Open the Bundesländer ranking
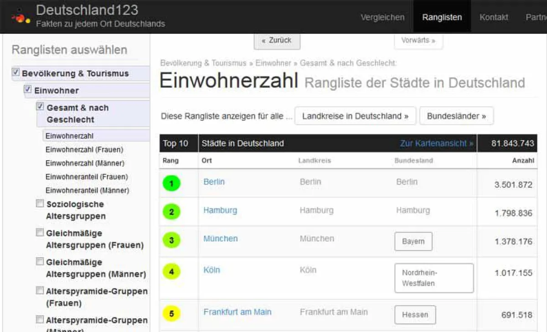Image resolution: width=547 pixels, height=332 pixels. pos(456,116)
